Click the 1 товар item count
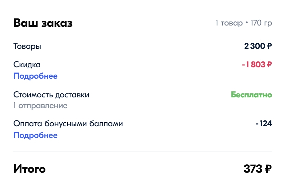Viewport: 284px width, 188px height. click(x=229, y=23)
